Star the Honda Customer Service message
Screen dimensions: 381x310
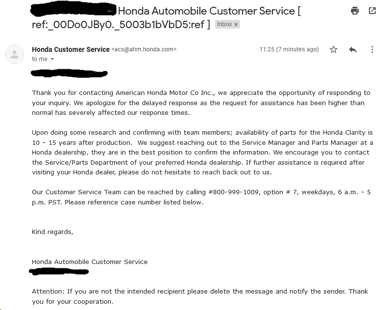tap(334, 49)
